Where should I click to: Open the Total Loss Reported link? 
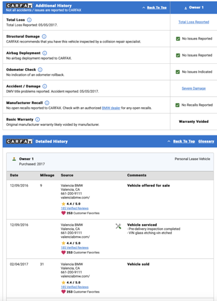point(194,22)
